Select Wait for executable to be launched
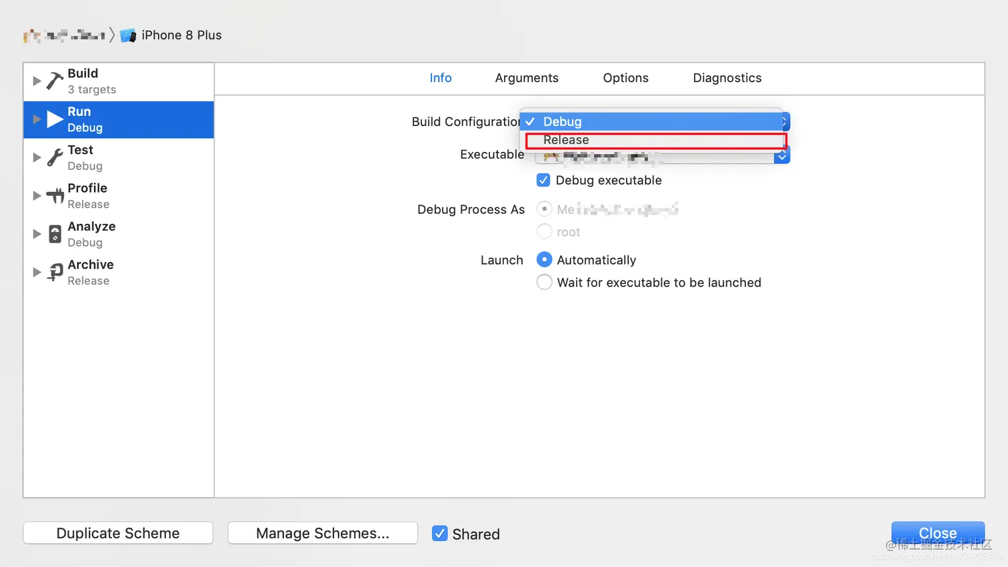 click(544, 283)
